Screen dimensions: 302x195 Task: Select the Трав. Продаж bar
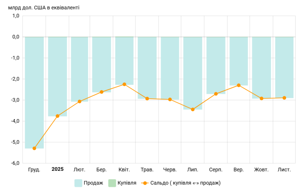147,68
